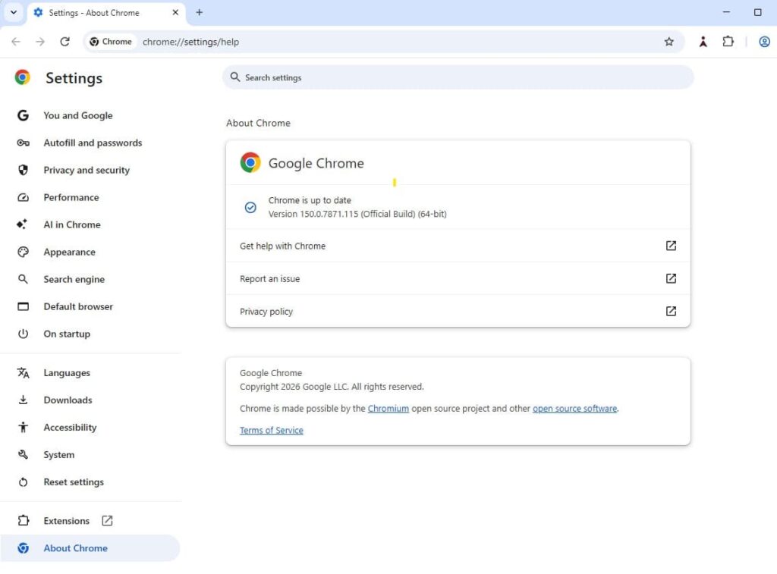Click the Chrome logo beside Settings title
777x574 pixels.
22,77
